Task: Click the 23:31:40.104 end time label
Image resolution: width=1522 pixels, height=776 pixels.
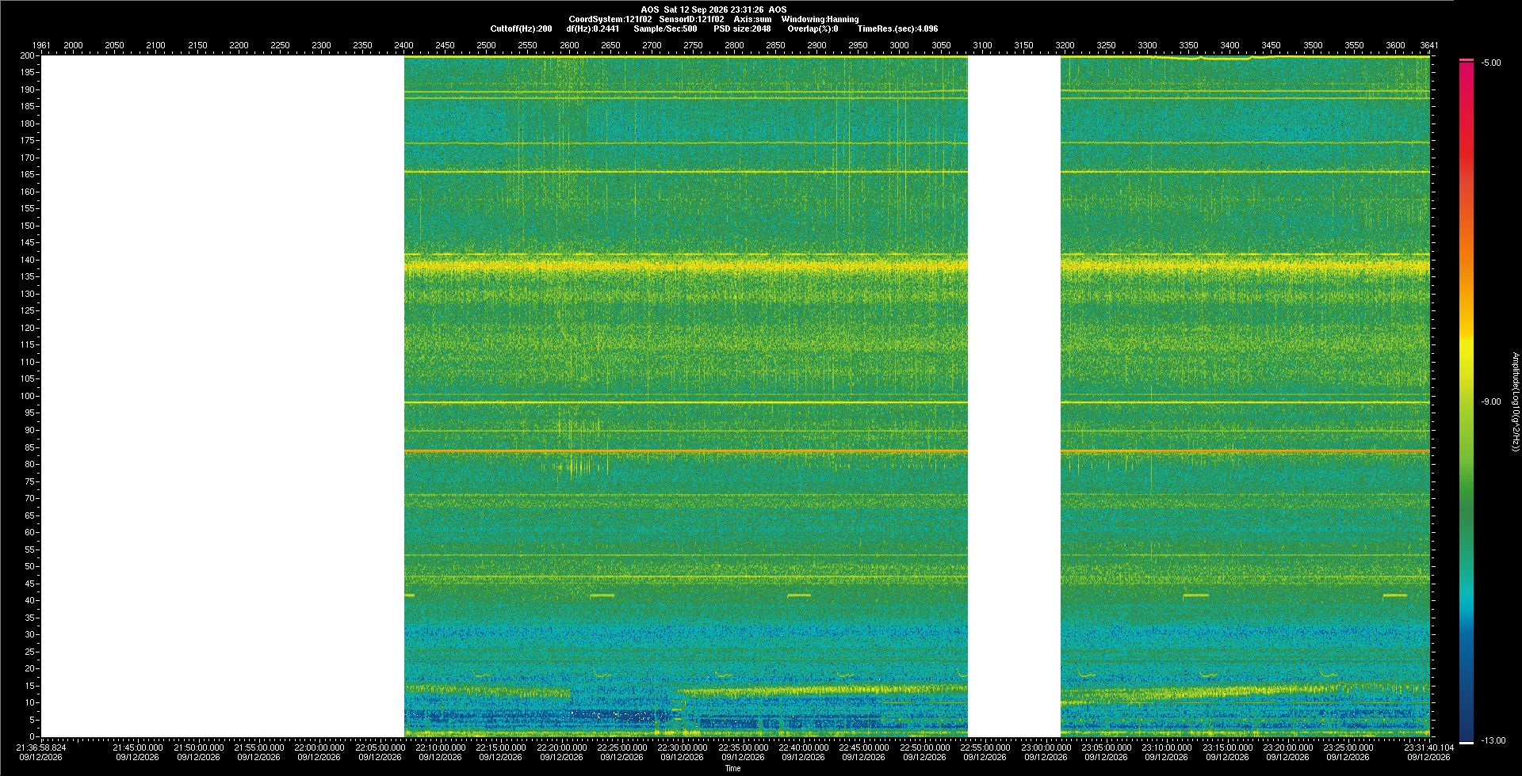Action: coord(1428,747)
